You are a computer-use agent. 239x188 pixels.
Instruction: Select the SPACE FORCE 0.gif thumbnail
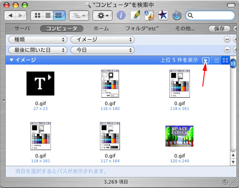[179, 136]
